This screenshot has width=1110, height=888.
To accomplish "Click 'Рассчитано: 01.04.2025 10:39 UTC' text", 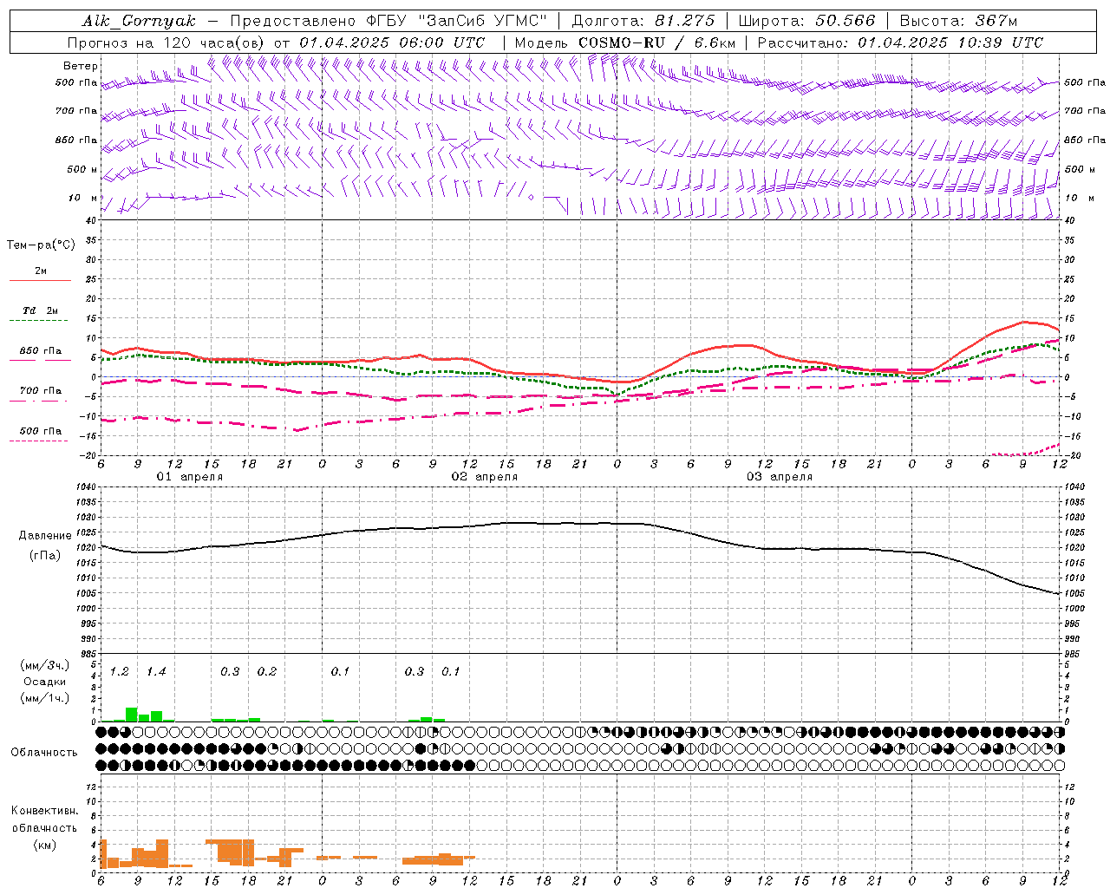I will point(900,42).
